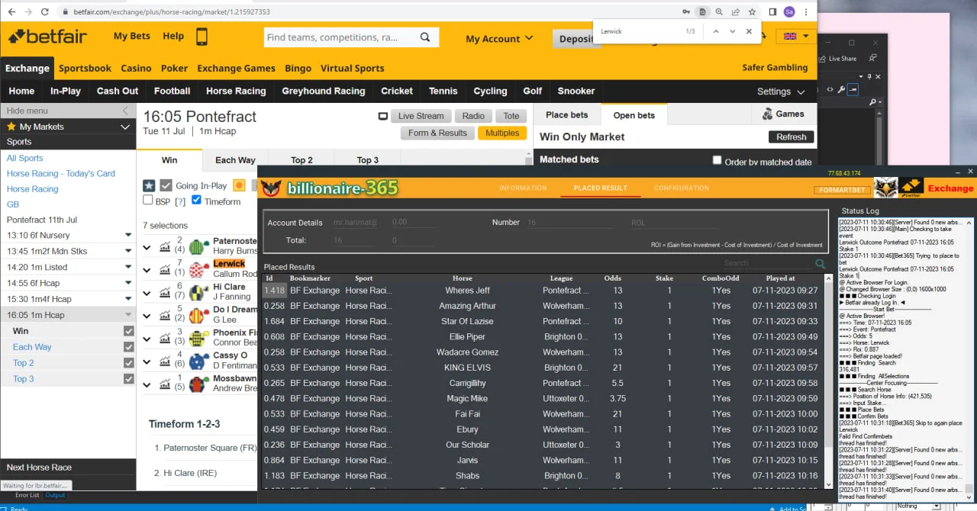Switch to the Place bets tab

click(x=566, y=115)
